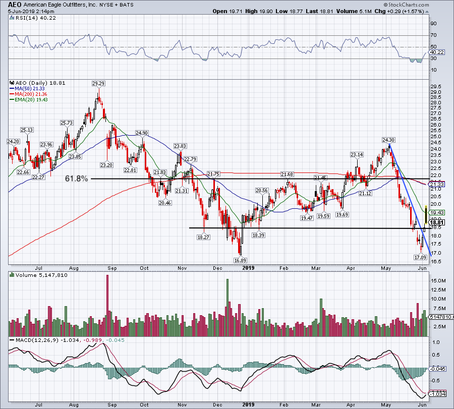
Task: Select the MA(200) 21.36 legend entry
Action: [x=28, y=94]
